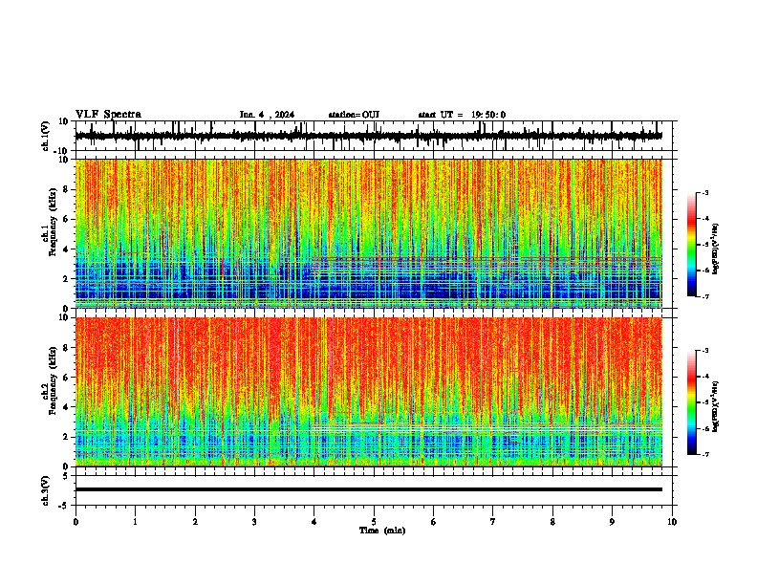Viewport: 757px width, 585px height.
Task: Click the 4 kHz tick of ch.1 spectrogram
Action: pyautogui.click(x=66, y=249)
